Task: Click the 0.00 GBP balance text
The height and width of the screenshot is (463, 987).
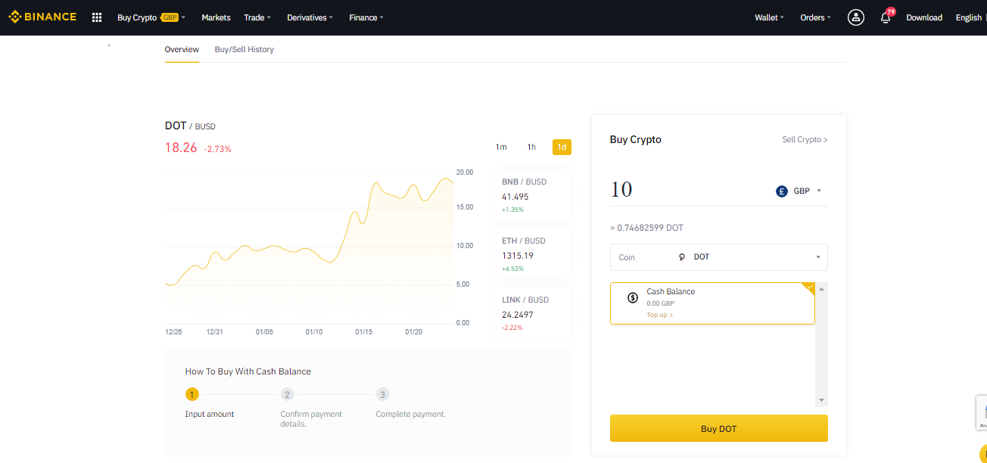Action: 660,303
